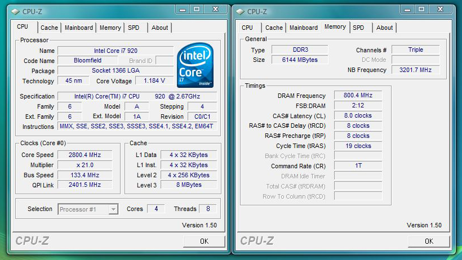Maximize the right CPU-Z window
462x260 pixels.
pos(421,10)
